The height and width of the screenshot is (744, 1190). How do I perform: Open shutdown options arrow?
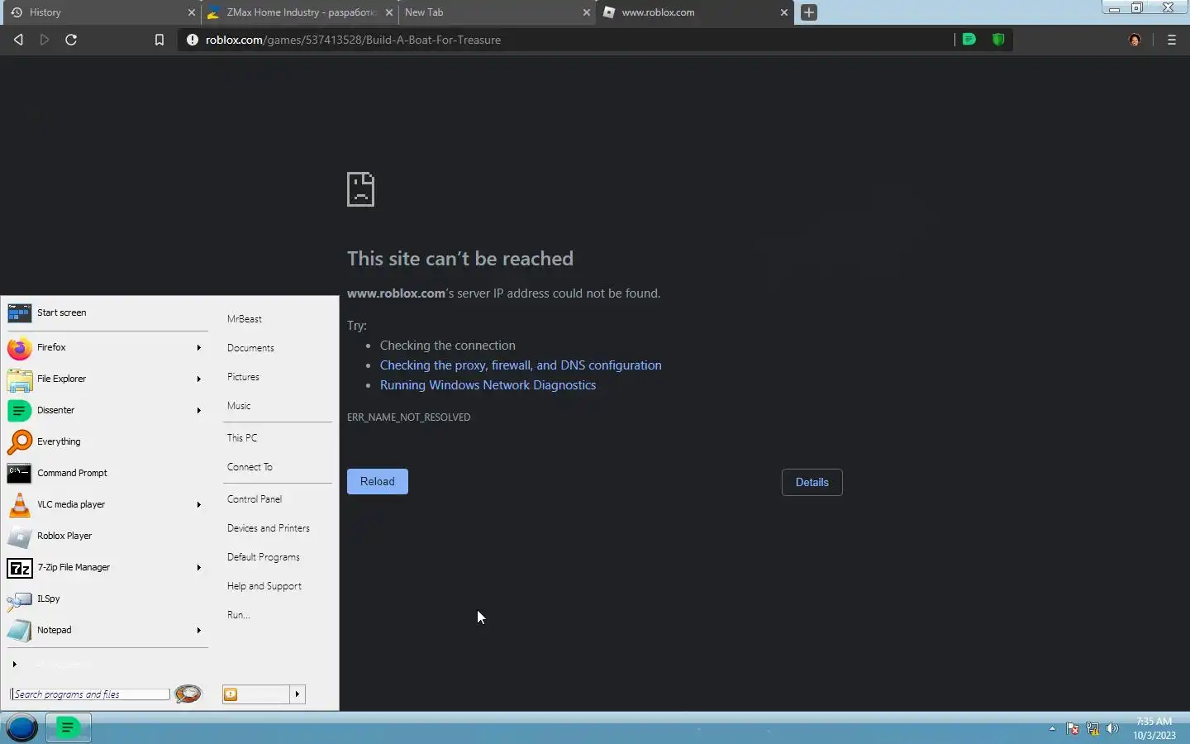[x=297, y=694]
